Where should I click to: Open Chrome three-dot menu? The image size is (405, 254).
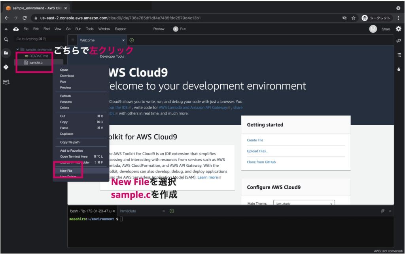398,18
